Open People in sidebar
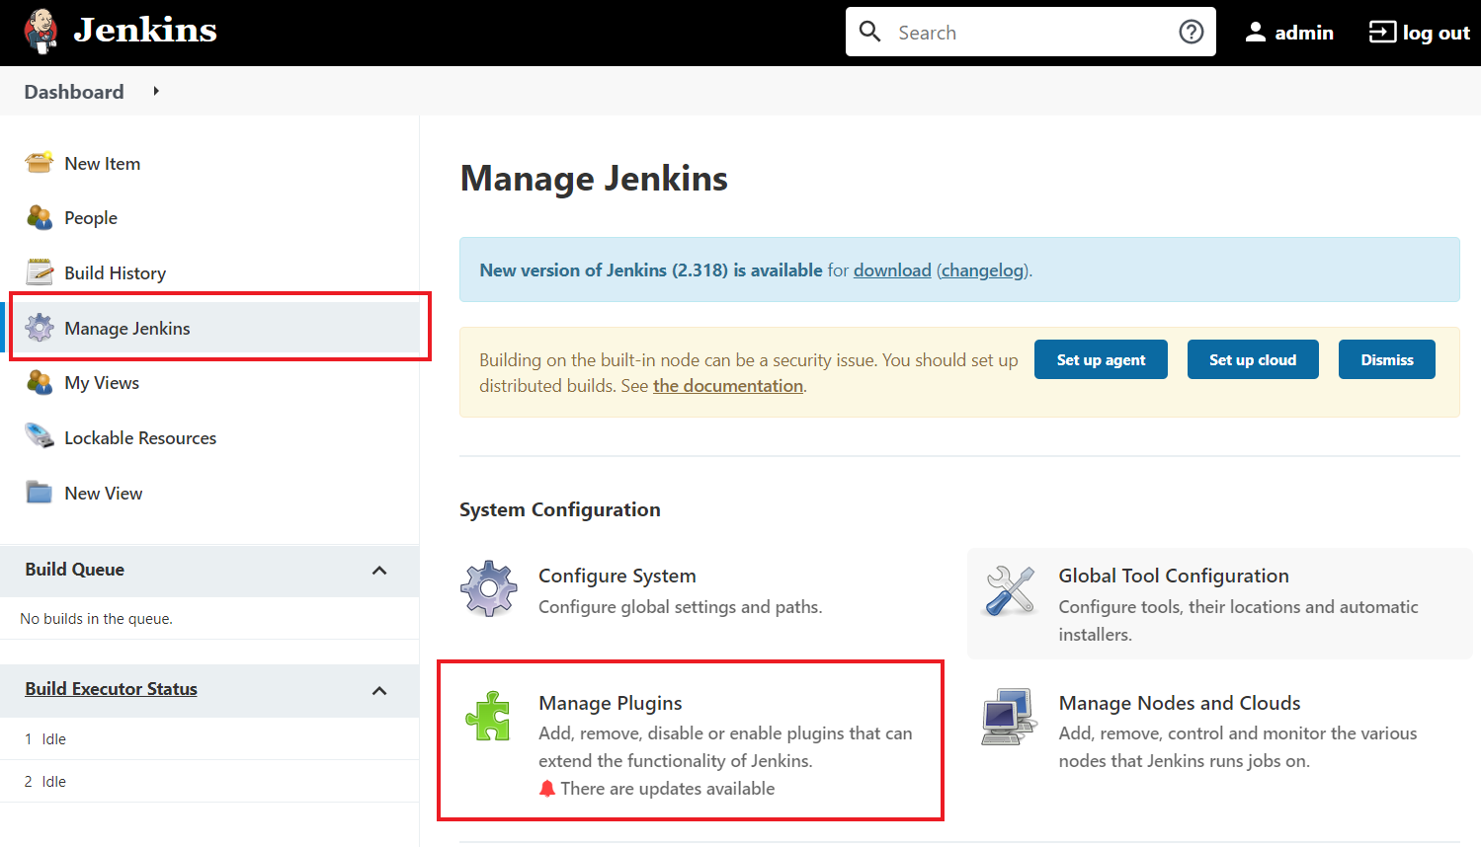This screenshot has height=847, width=1481. coord(91,218)
